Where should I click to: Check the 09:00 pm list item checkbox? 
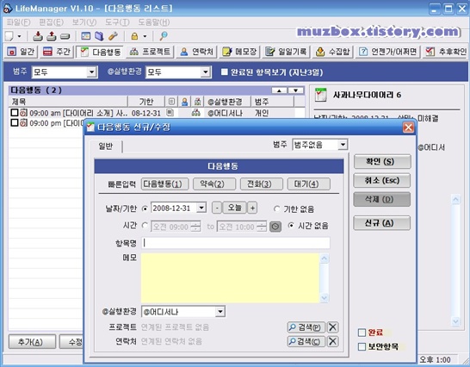15,122
